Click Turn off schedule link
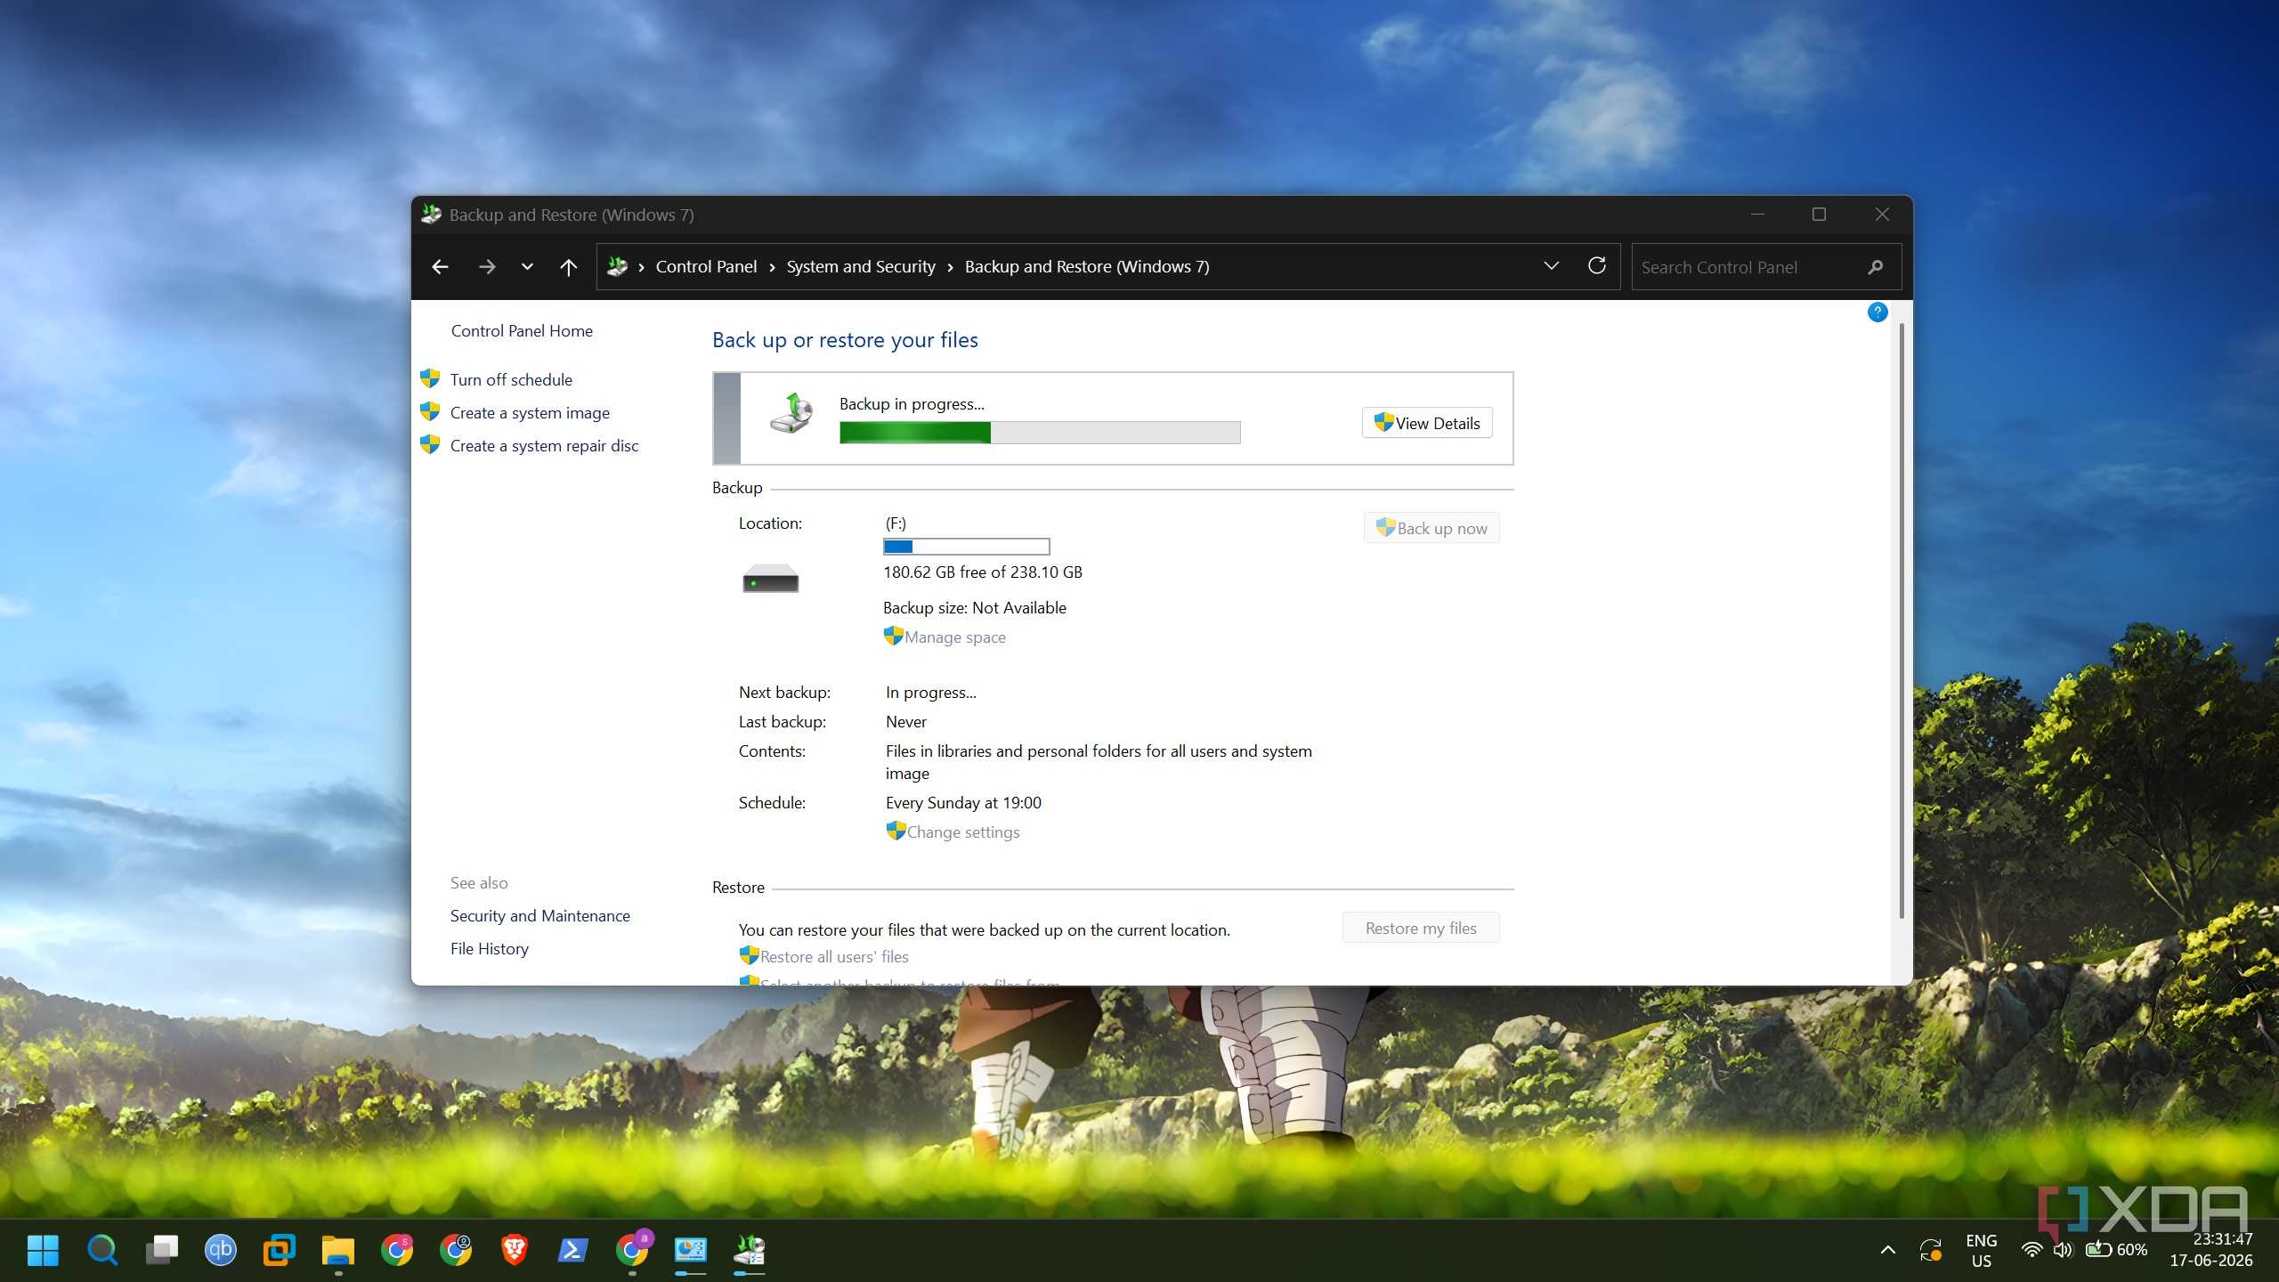This screenshot has width=2279, height=1282. coord(511,380)
